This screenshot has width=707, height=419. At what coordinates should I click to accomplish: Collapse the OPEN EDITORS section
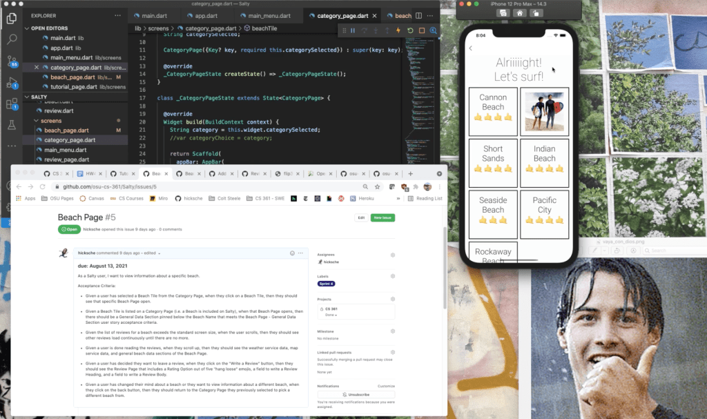coord(28,28)
